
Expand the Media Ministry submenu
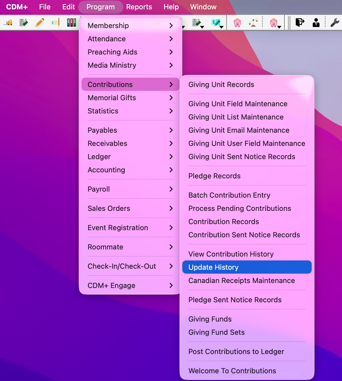[131, 65]
